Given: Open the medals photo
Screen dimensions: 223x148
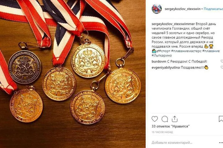Looking at the screenshot, I should click(x=73, y=74).
